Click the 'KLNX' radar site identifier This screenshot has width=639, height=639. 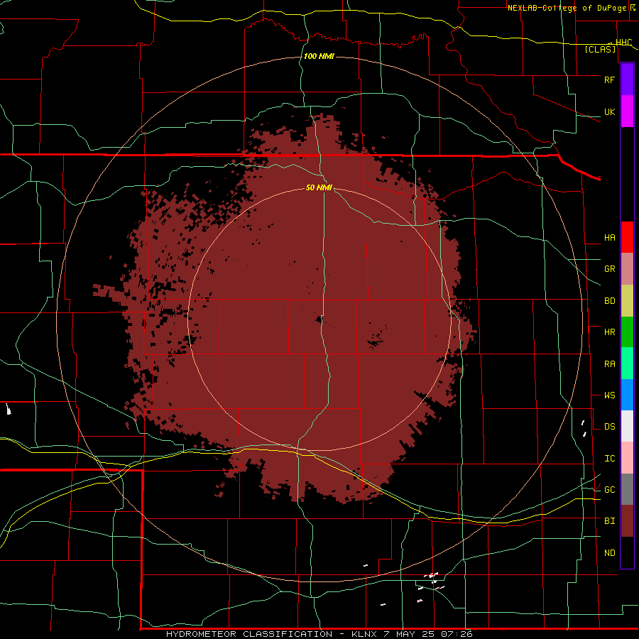[364, 634]
